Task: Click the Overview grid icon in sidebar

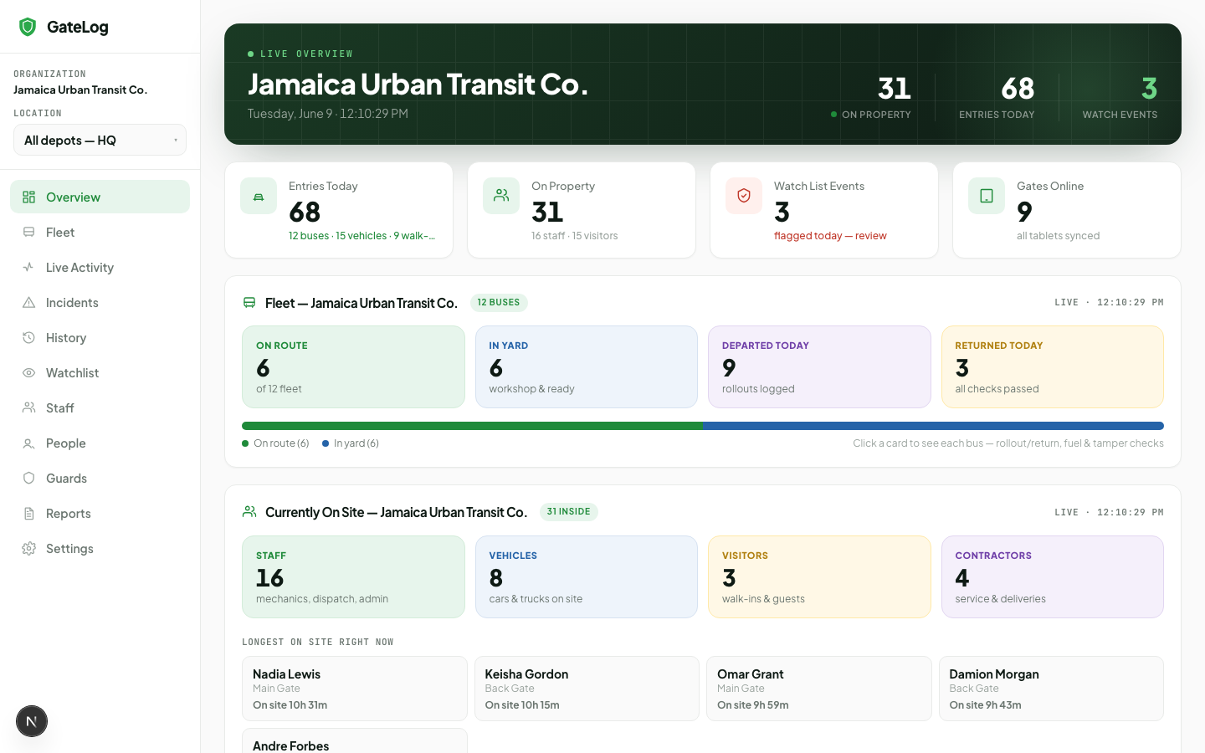Action: pos(28,197)
